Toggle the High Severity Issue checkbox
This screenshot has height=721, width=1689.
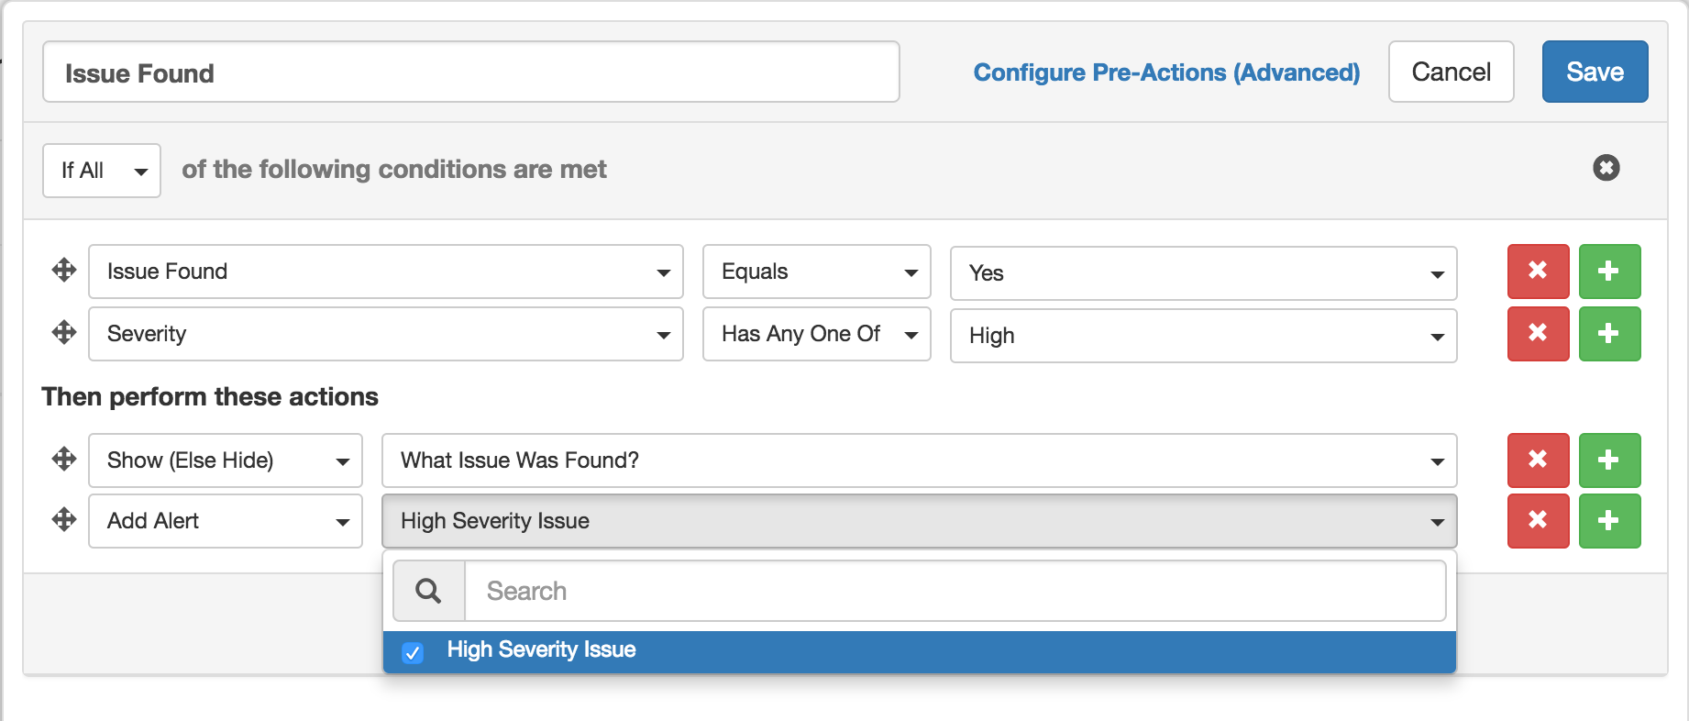(413, 652)
